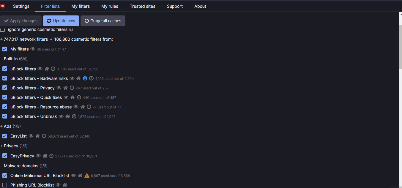Open the Trusted sites tab
The height and width of the screenshot is (188, 402).
pos(142,6)
